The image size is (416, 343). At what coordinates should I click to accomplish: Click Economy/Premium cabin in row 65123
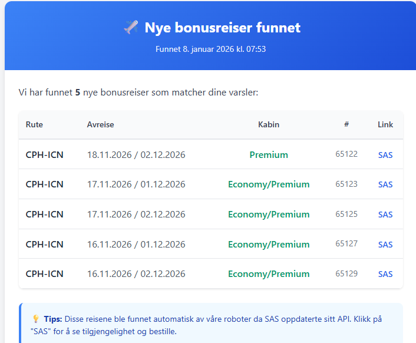(269, 184)
